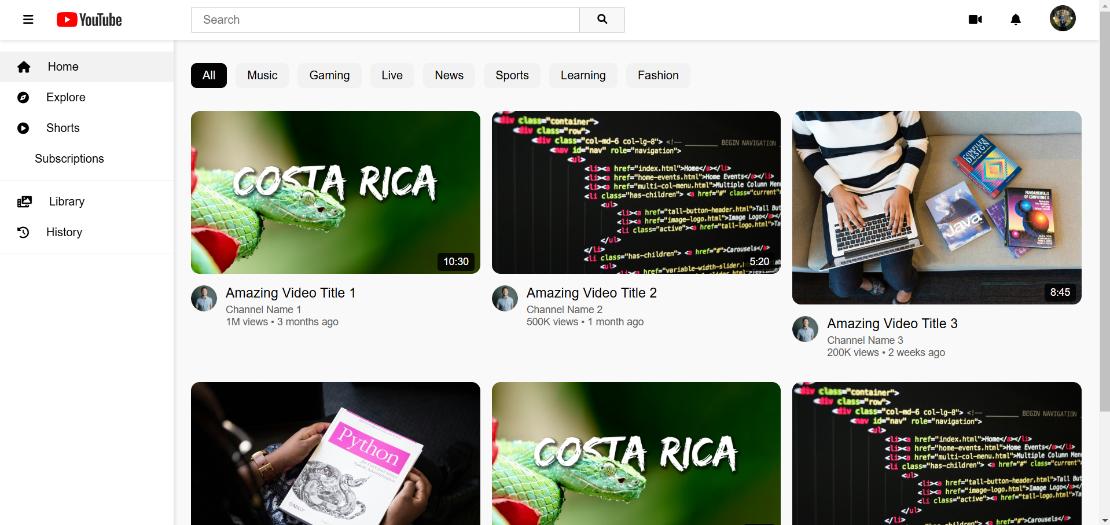This screenshot has height=525, width=1110.
Task: Click the scrollbar down arrow
Action: tap(1105, 520)
